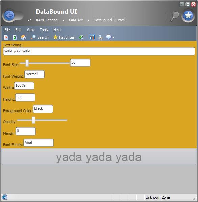Open the File menu
This screenshot has height=202, width=198.
pos(7,30)
